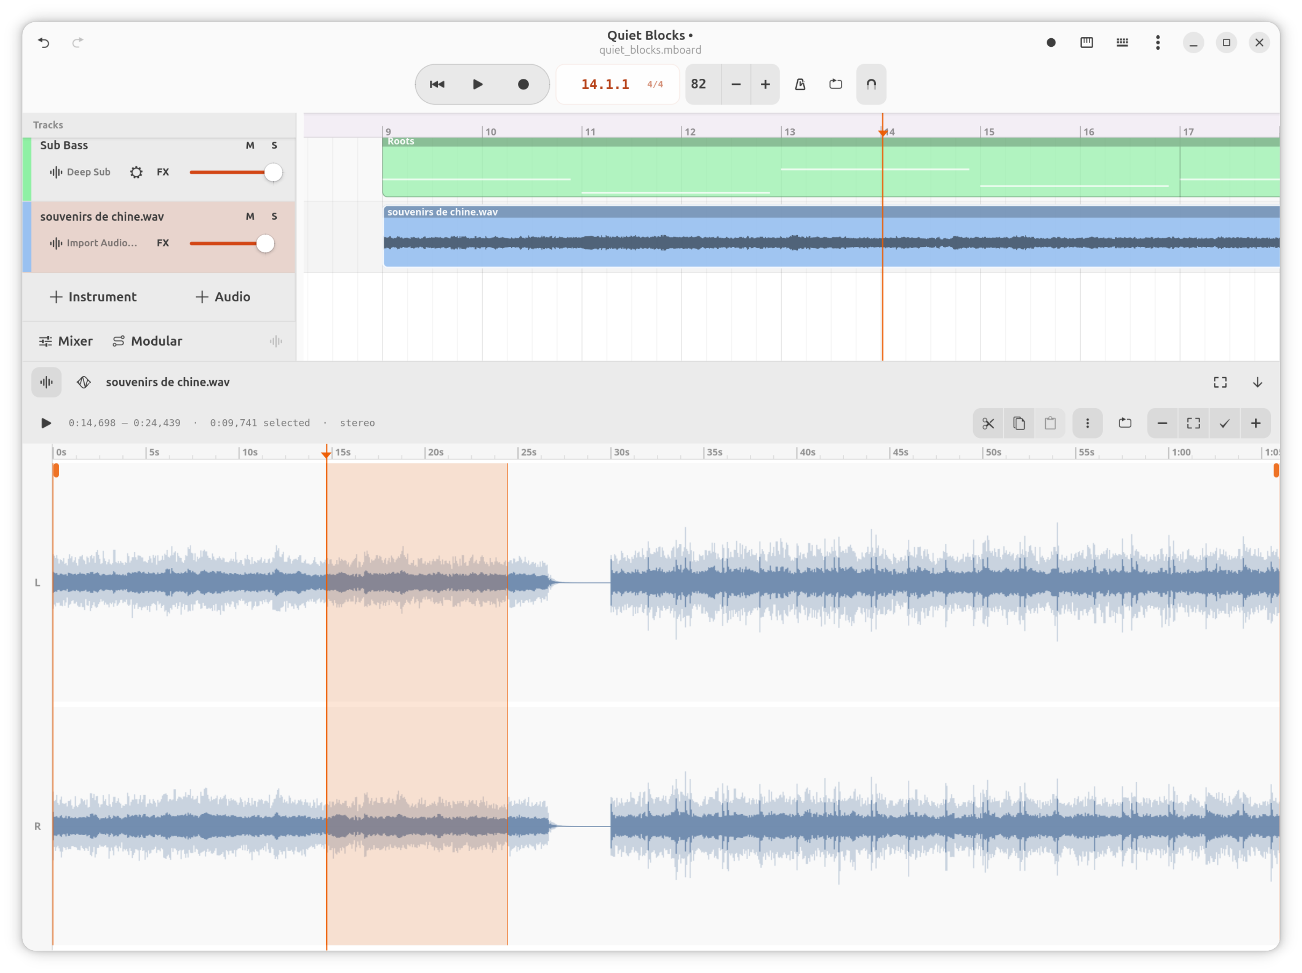This screenshot has height=973, width=1302.
Task: Zoom waveform to the selection with the check icon
Action: tap(1224, 423)
